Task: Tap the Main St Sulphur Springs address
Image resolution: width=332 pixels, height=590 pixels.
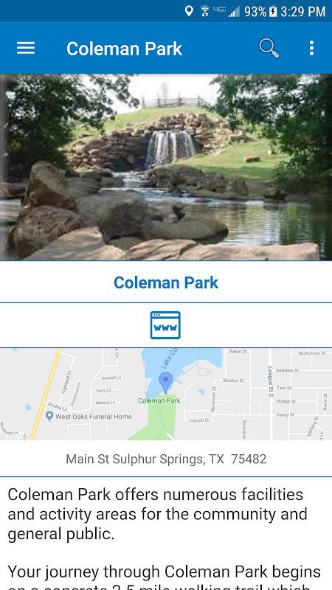Action: click(166, 459)
